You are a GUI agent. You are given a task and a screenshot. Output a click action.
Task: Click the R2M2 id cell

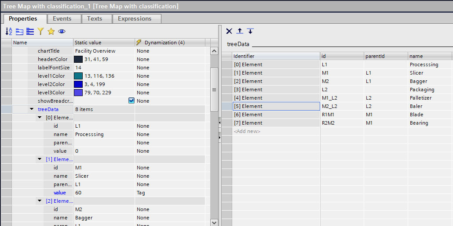[342, 123]
